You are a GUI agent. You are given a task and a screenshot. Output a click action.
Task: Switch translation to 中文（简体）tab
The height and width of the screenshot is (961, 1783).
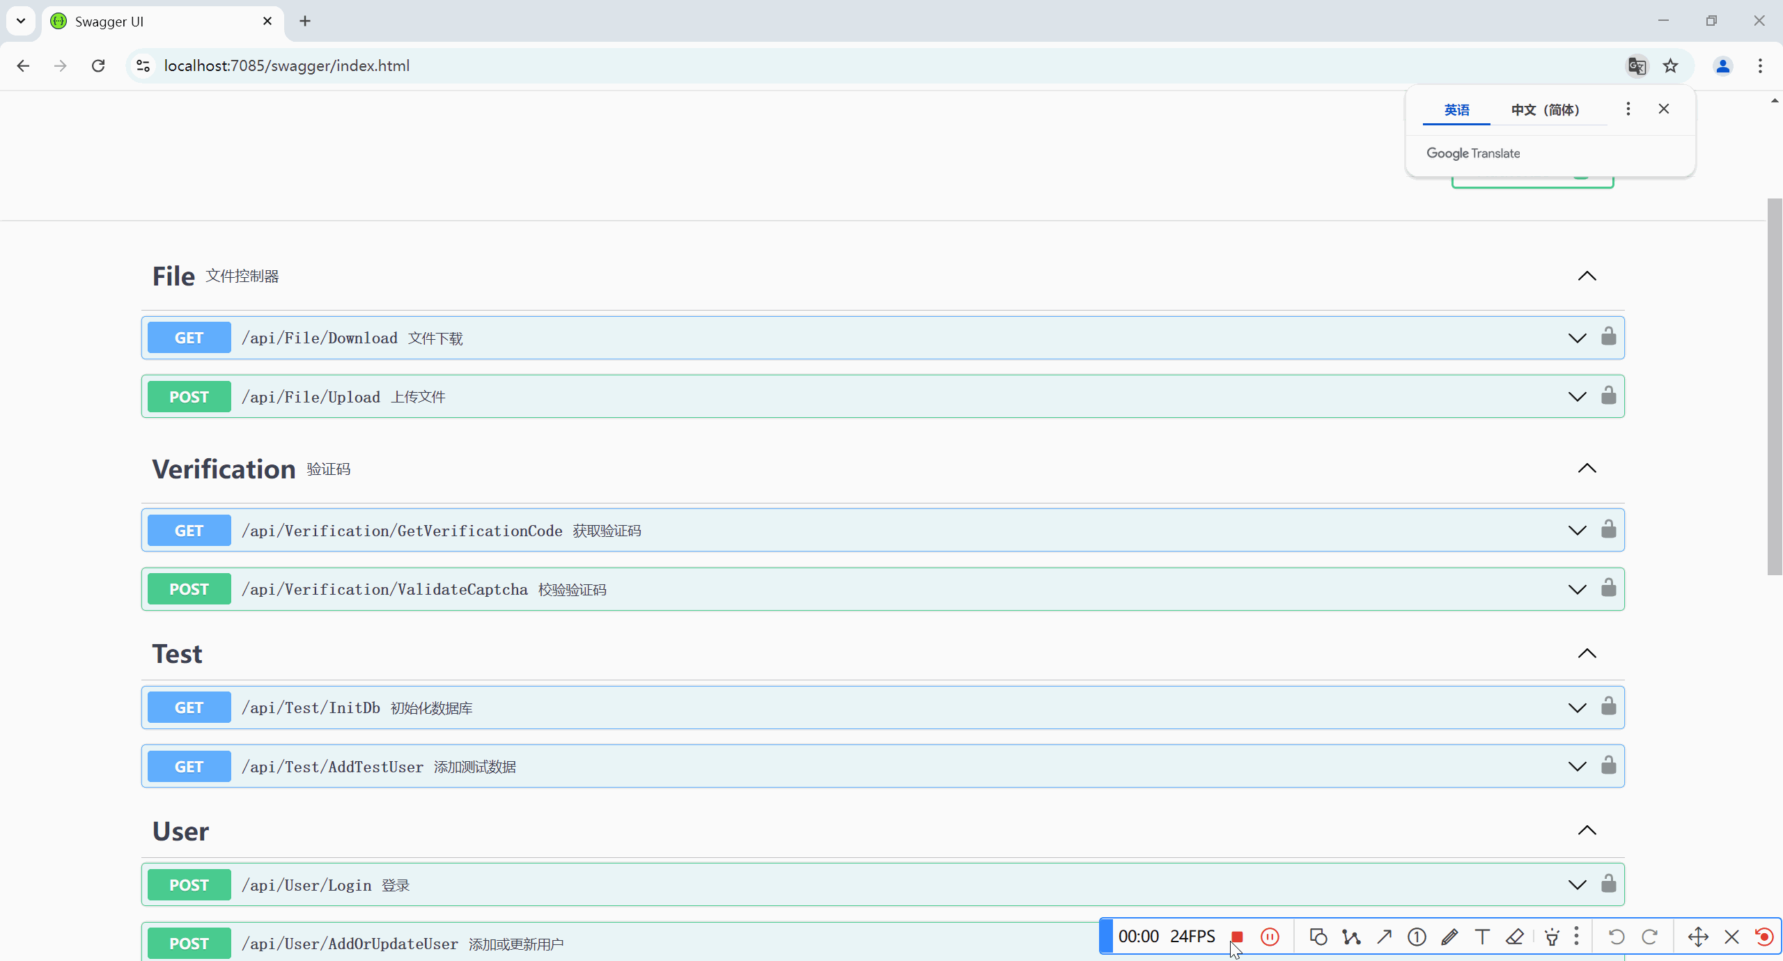[1545, 110]
